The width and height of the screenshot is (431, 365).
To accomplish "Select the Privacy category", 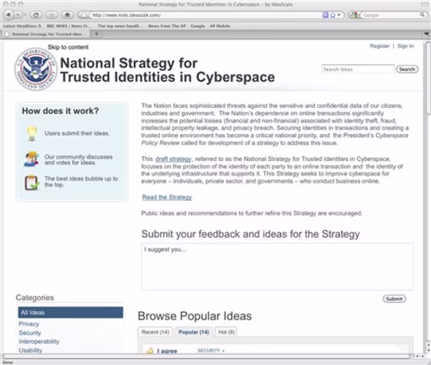I will tap(29, 324).
